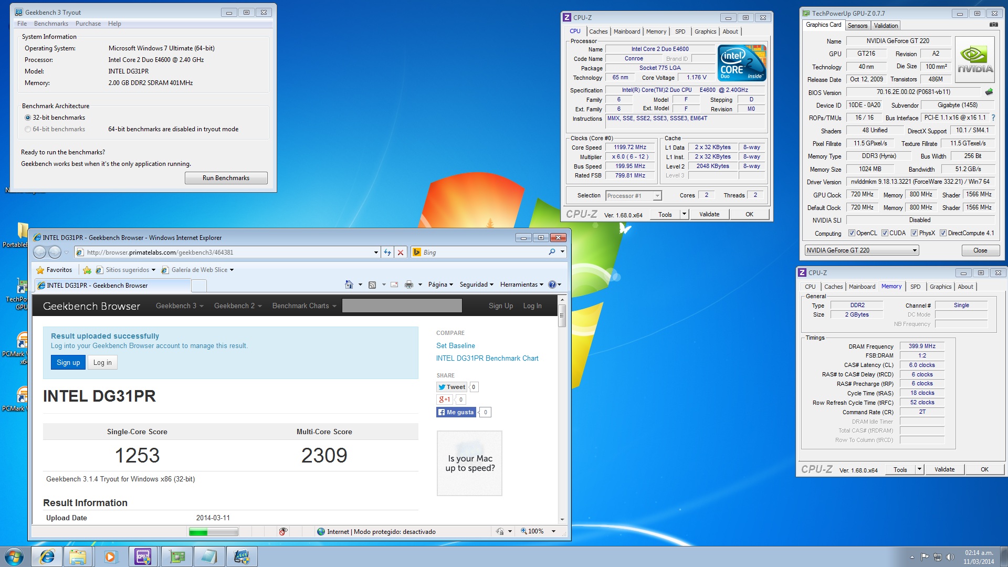Screen dimensions: 1008x567
Task: Click the IE help question mark icon
Action: 552,285
